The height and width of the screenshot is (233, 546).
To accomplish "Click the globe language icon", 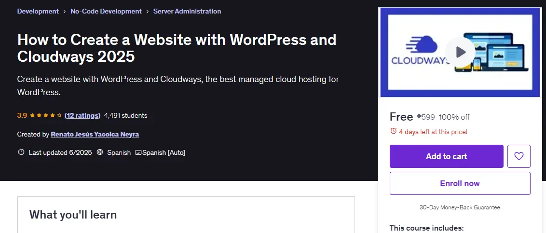I will [x=100, y=152].
